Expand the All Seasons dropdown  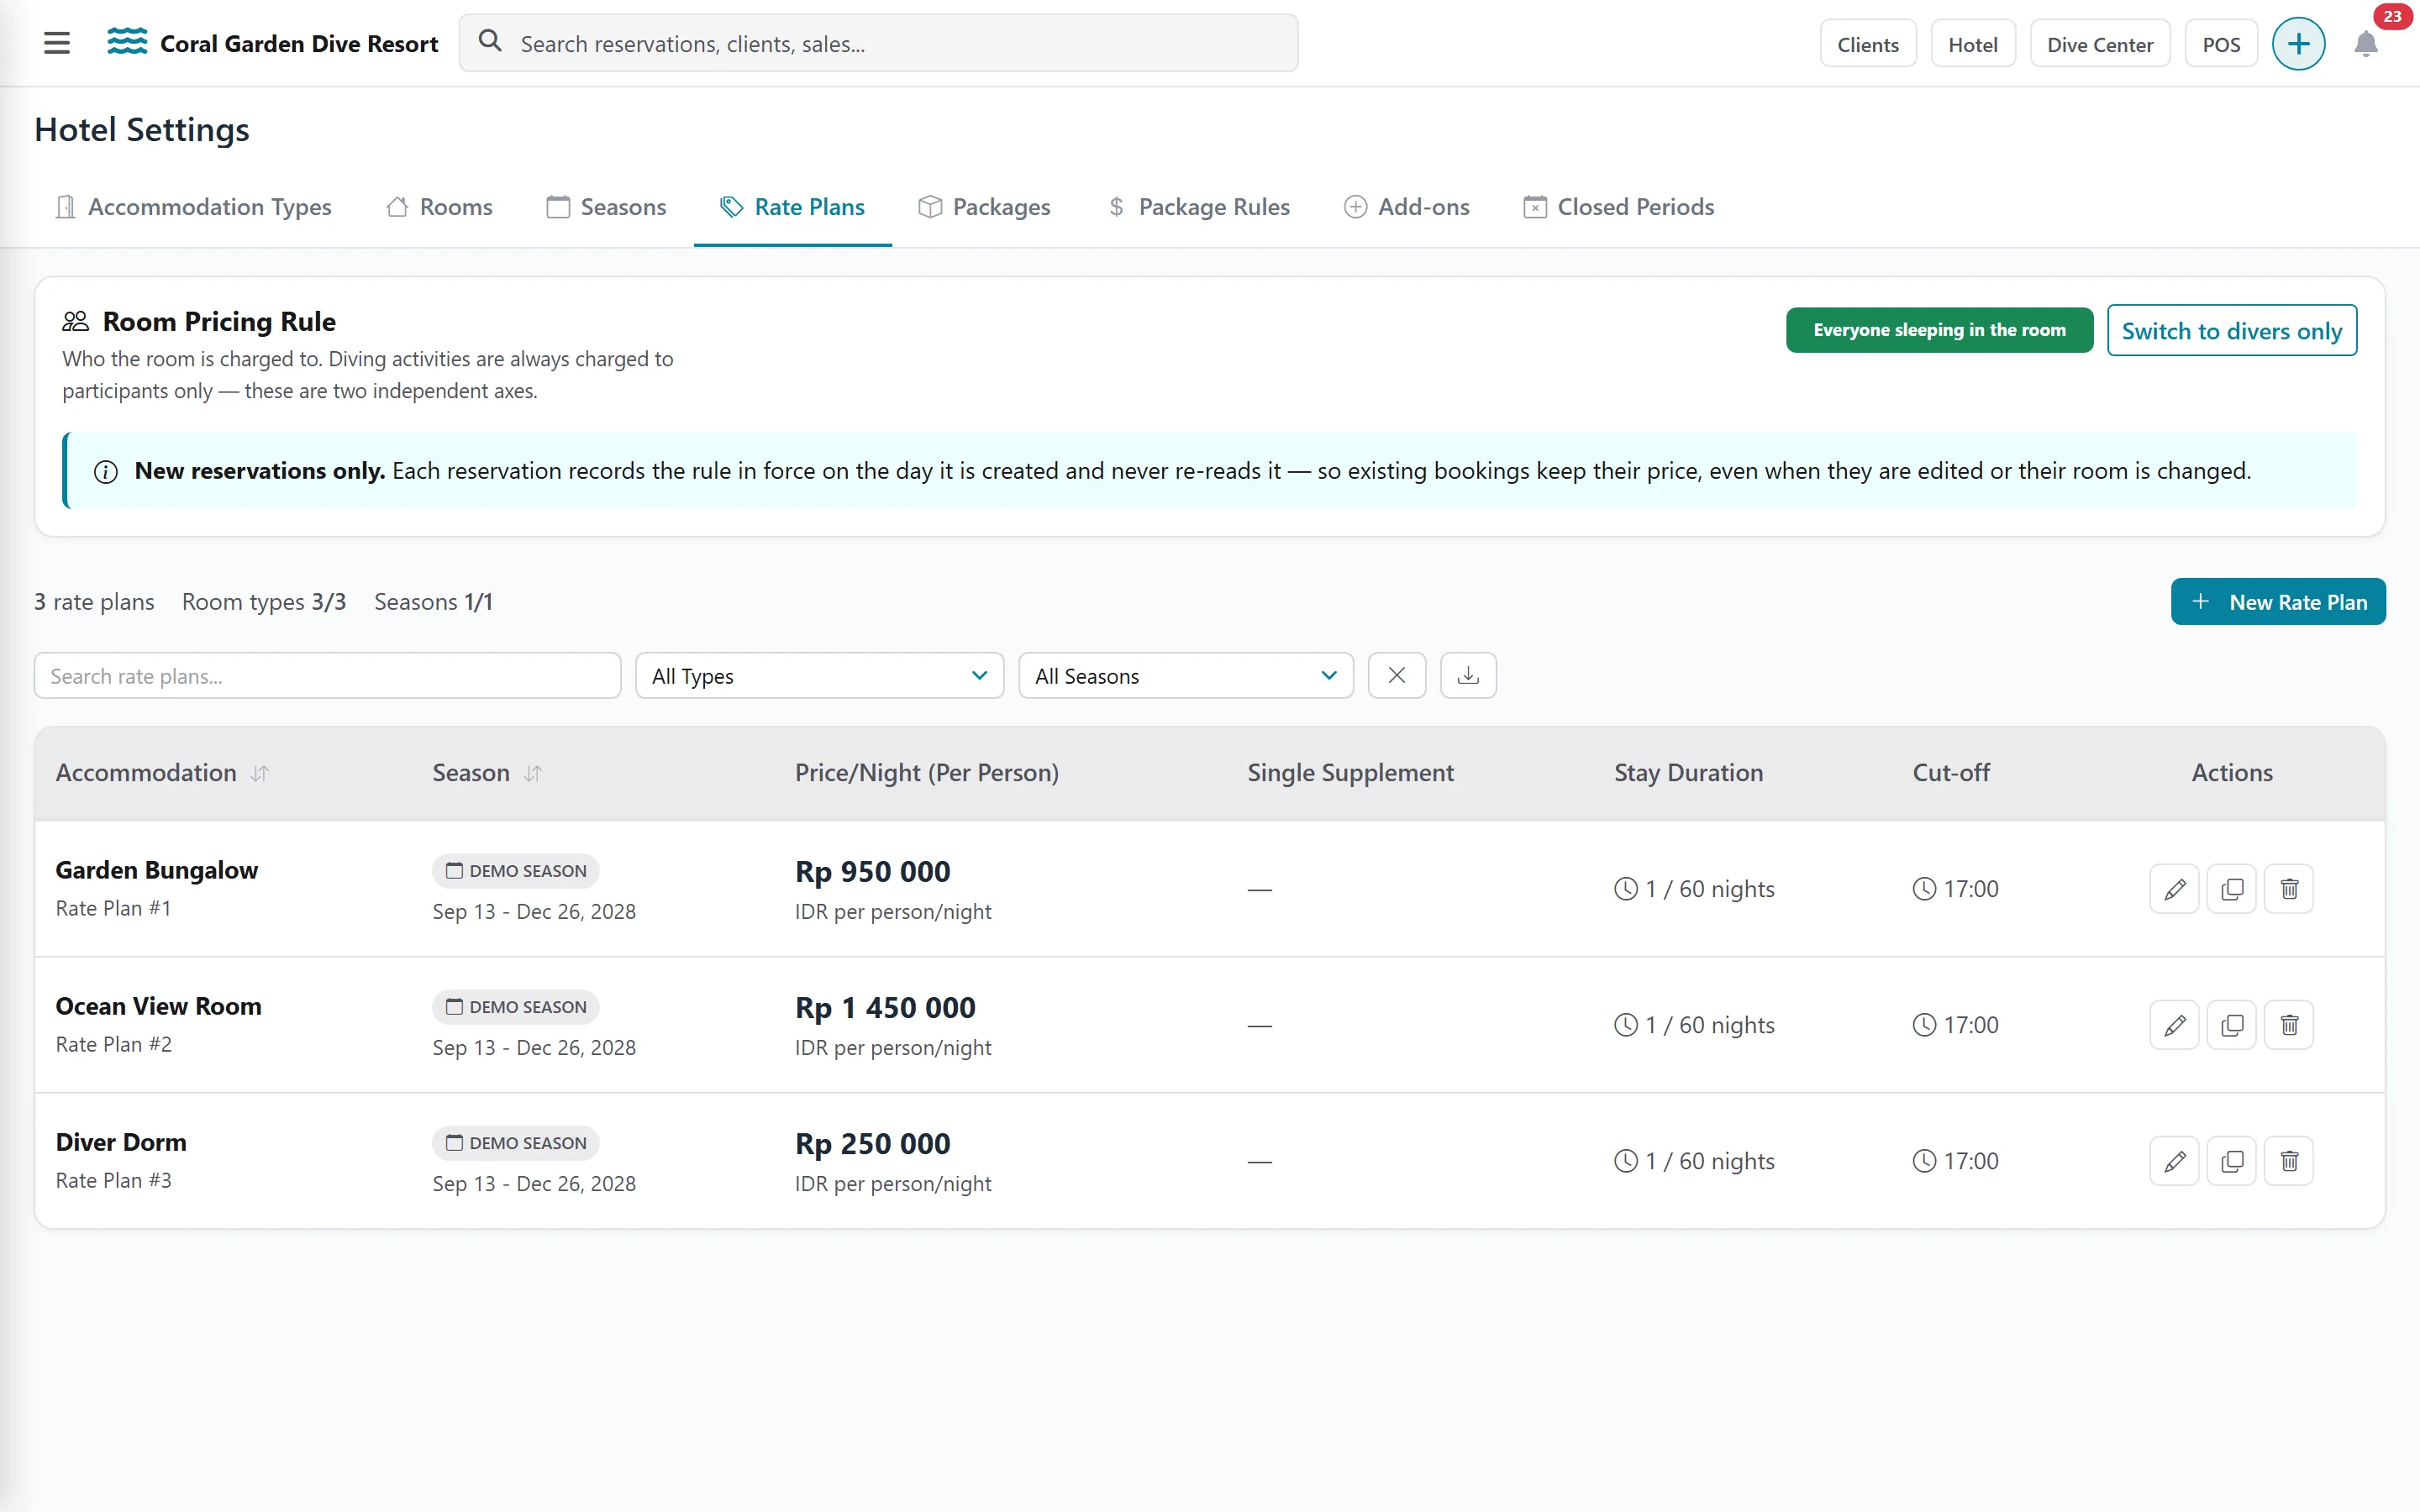(1185, 676)
